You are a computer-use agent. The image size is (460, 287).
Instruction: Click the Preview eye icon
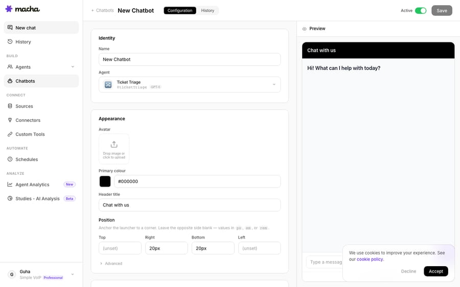tap(304, 29)
